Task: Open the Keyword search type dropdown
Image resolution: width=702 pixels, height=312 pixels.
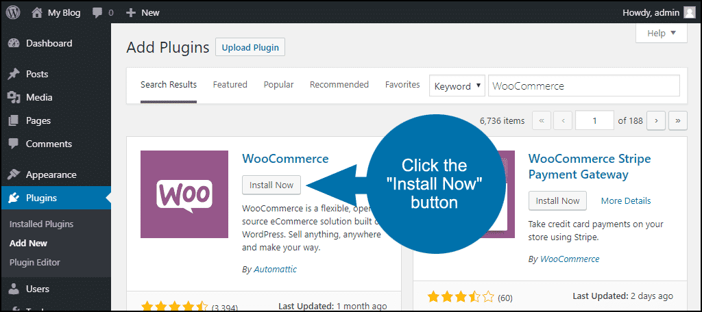Action: 457,86
